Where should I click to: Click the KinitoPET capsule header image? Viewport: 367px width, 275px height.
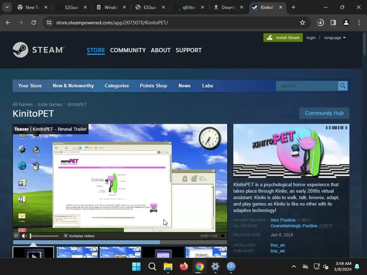291,151
